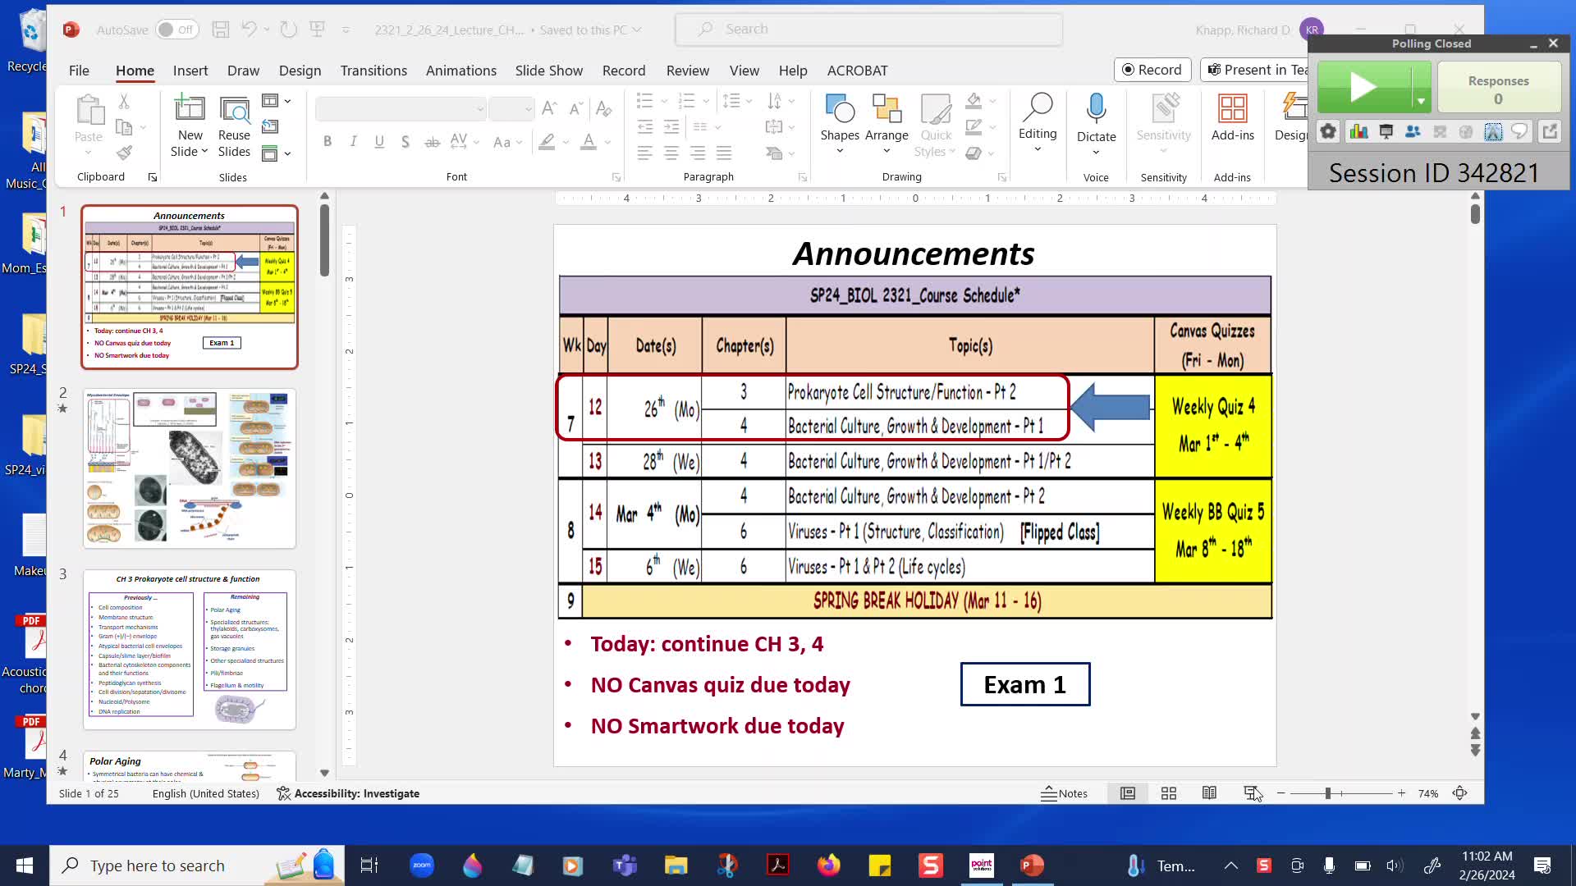
Task: Toggle the Notes pane
Action: [x=1065, y=793]
